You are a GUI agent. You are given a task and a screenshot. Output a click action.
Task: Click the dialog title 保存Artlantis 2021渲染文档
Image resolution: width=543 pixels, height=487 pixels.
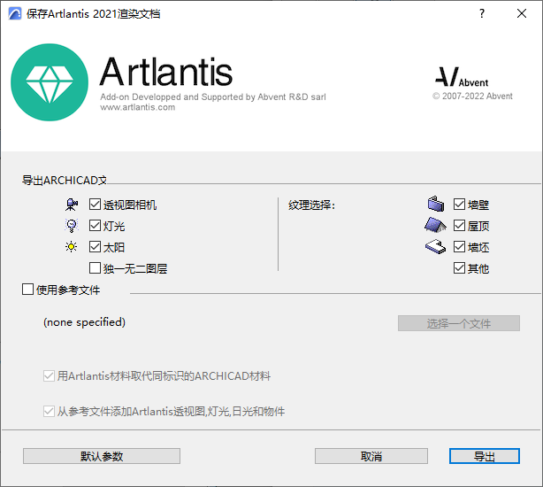93,14
